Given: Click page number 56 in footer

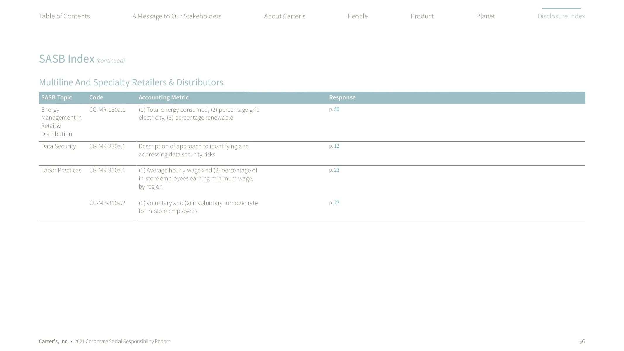Looking at the screenshot, I should (582, 341).
